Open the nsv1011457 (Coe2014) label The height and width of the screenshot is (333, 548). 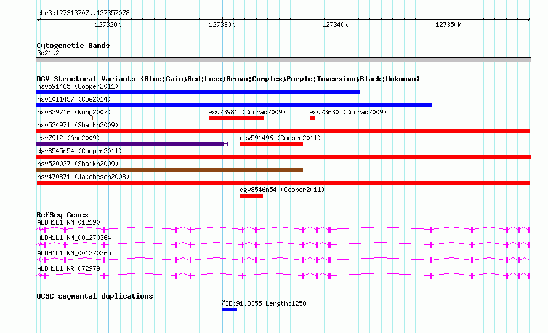[x=74, y=99]
